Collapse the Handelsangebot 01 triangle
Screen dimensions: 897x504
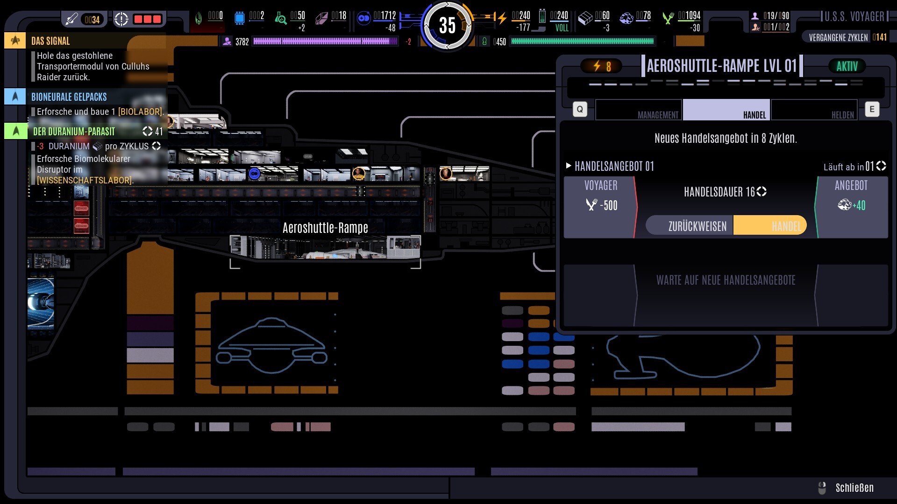569,166
